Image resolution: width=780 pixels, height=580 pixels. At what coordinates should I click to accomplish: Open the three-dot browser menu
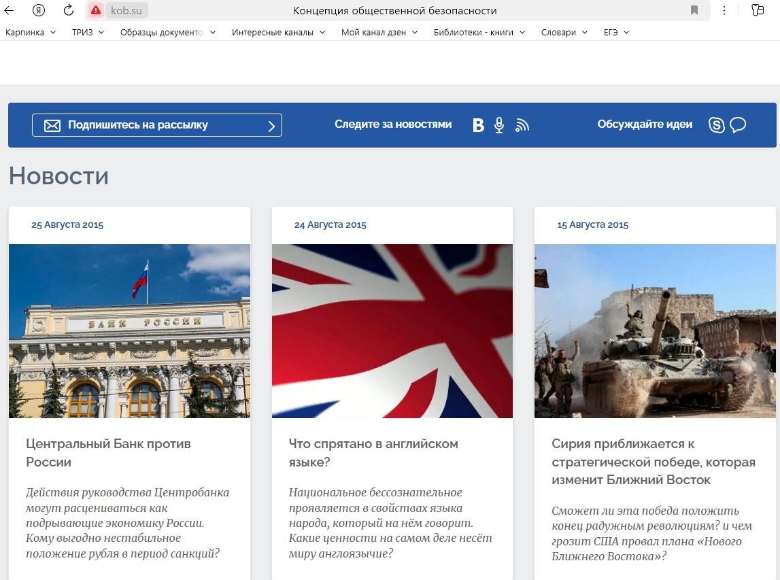pyautogui.click(x=724, y=10)
